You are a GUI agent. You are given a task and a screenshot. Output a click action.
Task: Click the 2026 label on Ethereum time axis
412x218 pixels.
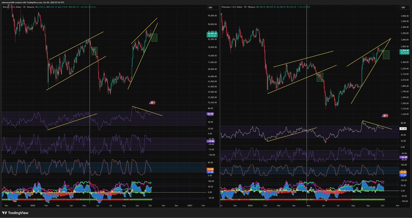pyautogui.click(x=250, y=205)
